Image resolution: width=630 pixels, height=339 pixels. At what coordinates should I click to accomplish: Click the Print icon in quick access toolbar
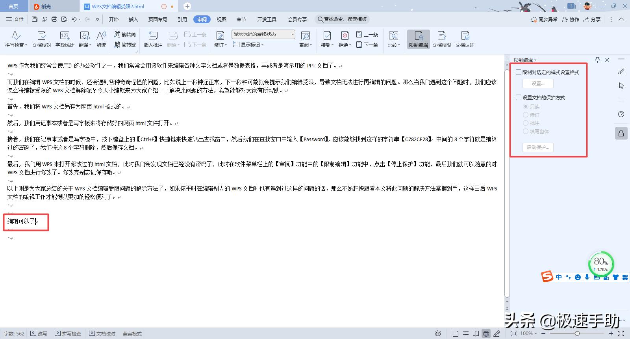tap(54, 19)
